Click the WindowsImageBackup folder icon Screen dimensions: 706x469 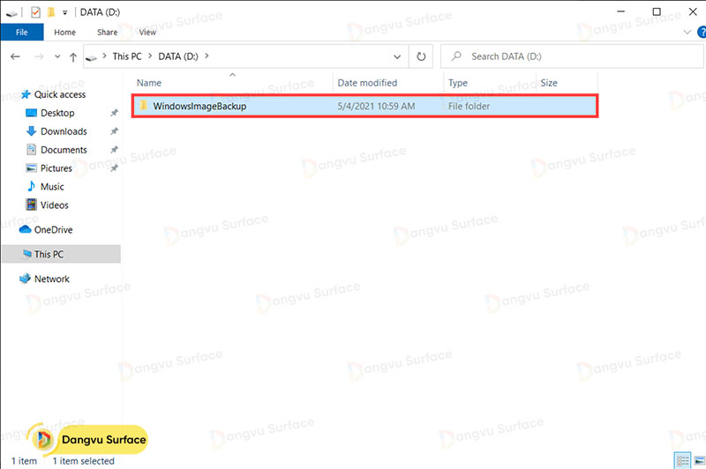143,106
